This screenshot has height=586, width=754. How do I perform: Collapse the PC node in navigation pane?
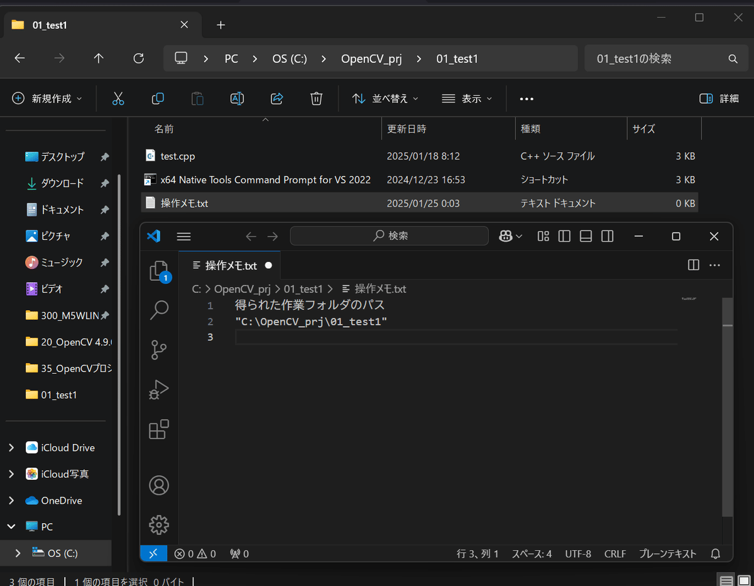(x=11, y=526)
